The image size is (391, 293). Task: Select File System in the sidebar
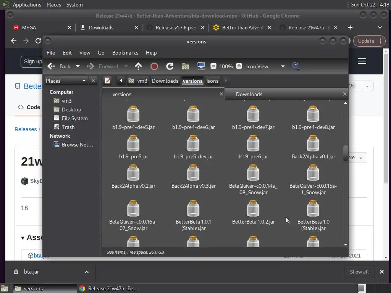coord(74,118)
